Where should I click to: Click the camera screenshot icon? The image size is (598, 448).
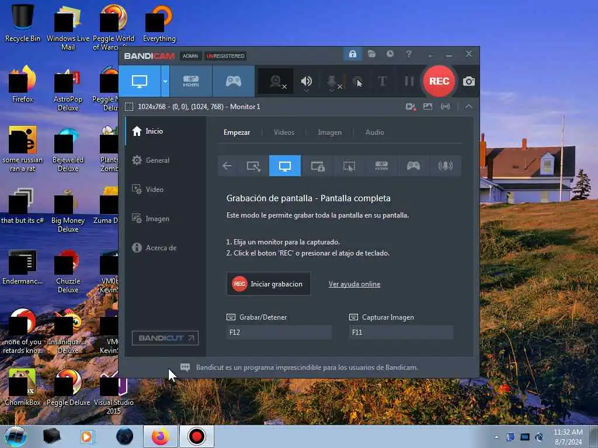point(469,81)
